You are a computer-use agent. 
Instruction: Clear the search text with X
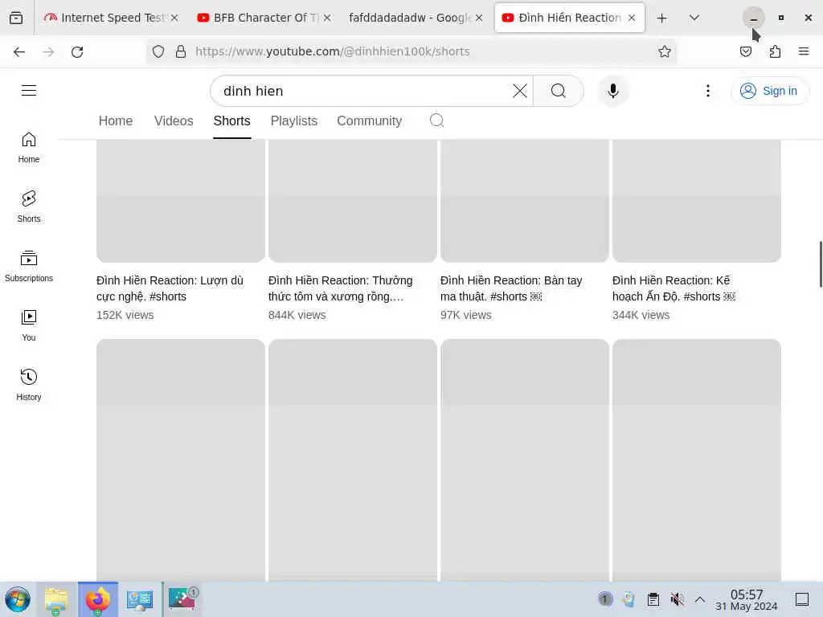pos(520,91)
